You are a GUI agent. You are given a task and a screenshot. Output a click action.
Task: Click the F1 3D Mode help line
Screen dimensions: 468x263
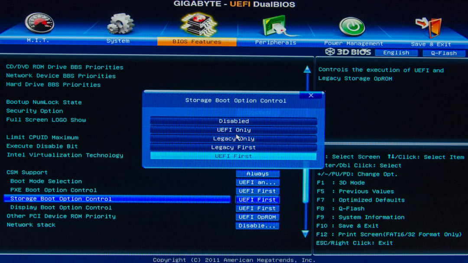[x=341, y=183]
